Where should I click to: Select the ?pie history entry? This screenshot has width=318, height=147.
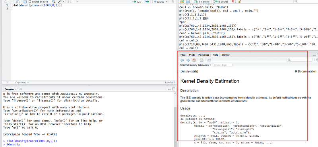coord(183,22)
